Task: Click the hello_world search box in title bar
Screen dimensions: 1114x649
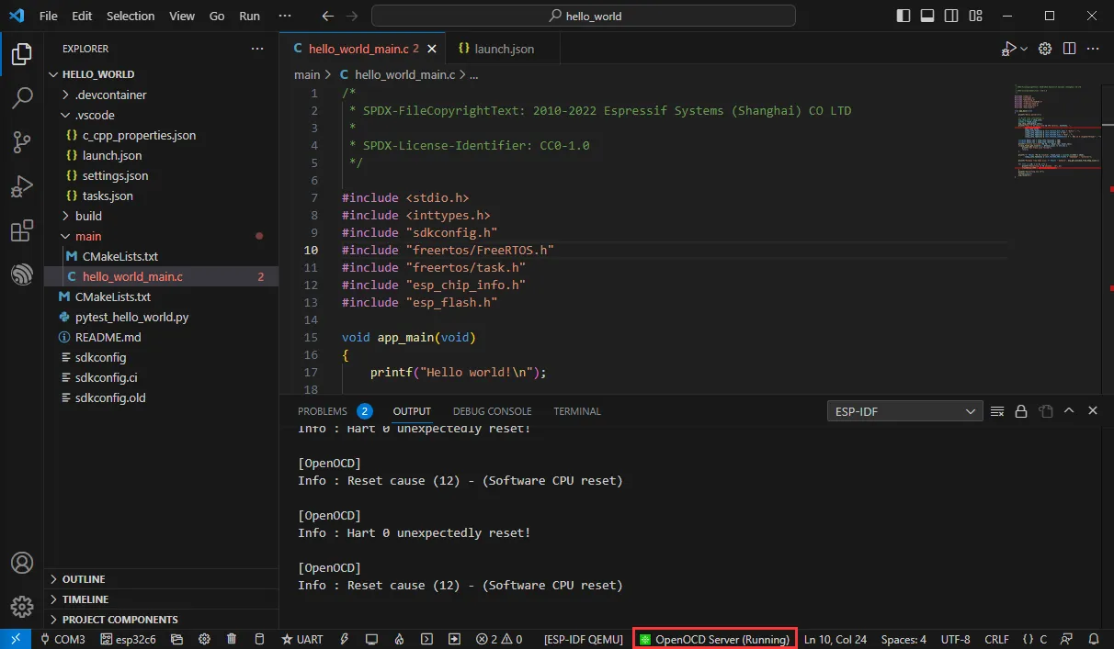Action: pyautogui.click(x=583, y=16)
